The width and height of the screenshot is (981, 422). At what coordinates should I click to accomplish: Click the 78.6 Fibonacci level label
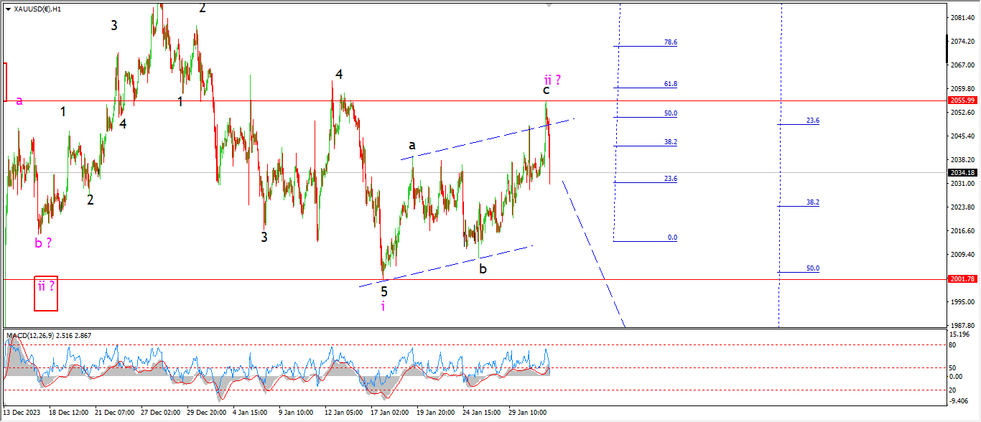[670, 42]
